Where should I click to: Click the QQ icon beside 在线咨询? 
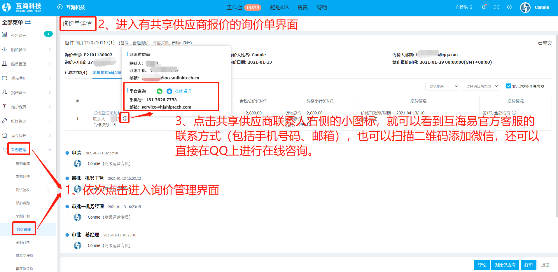coord(169,91)
